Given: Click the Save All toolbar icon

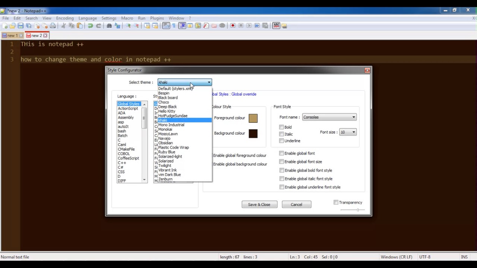Looking at the screenshot, I should pyautogui.click(x=29, y=26).
